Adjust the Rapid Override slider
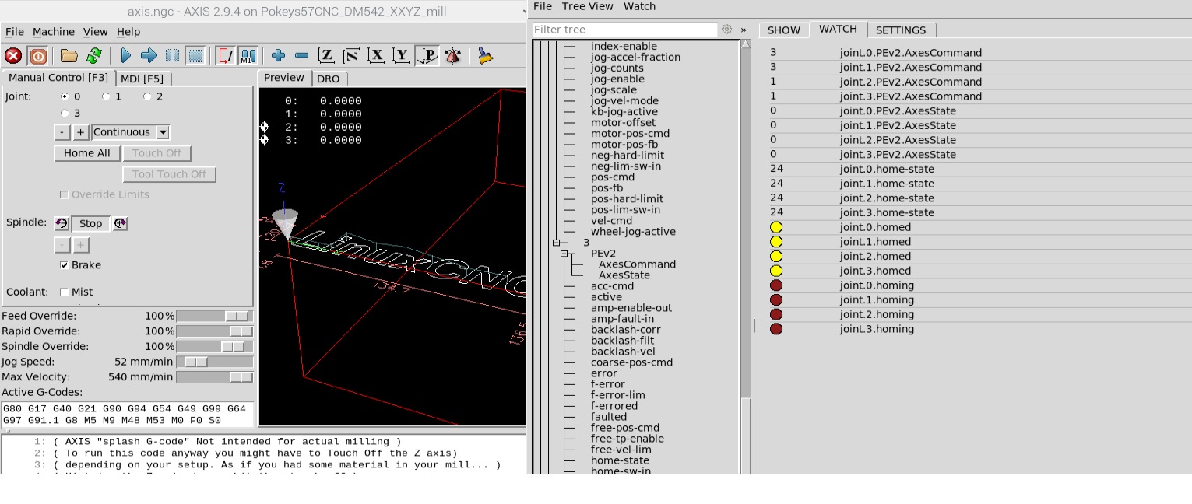1192x504 pixels. tap(215, 331)
